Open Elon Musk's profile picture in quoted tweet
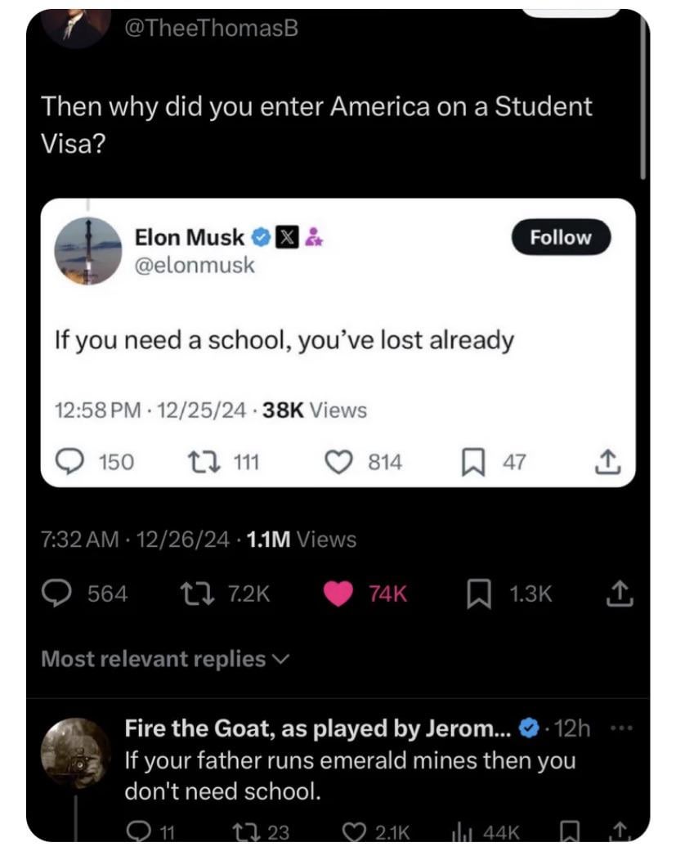This screenshot has height=847, width=676. pos(87,251)
